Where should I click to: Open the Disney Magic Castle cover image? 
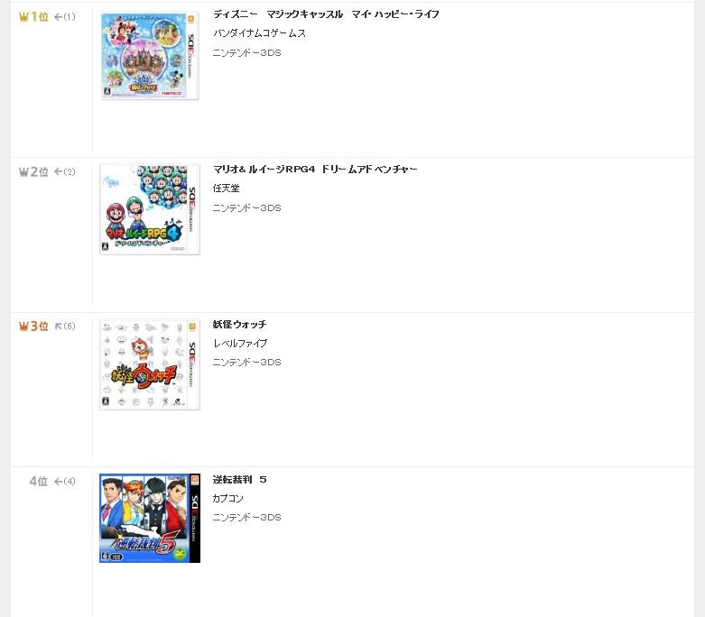point(150,56)
